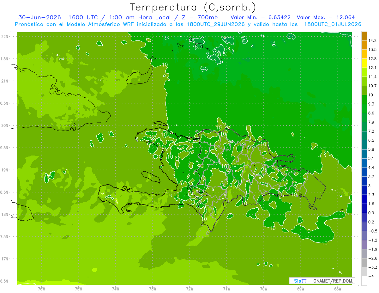
Task: Click the "8.6" color scale label
Action: tap(371, 113)
